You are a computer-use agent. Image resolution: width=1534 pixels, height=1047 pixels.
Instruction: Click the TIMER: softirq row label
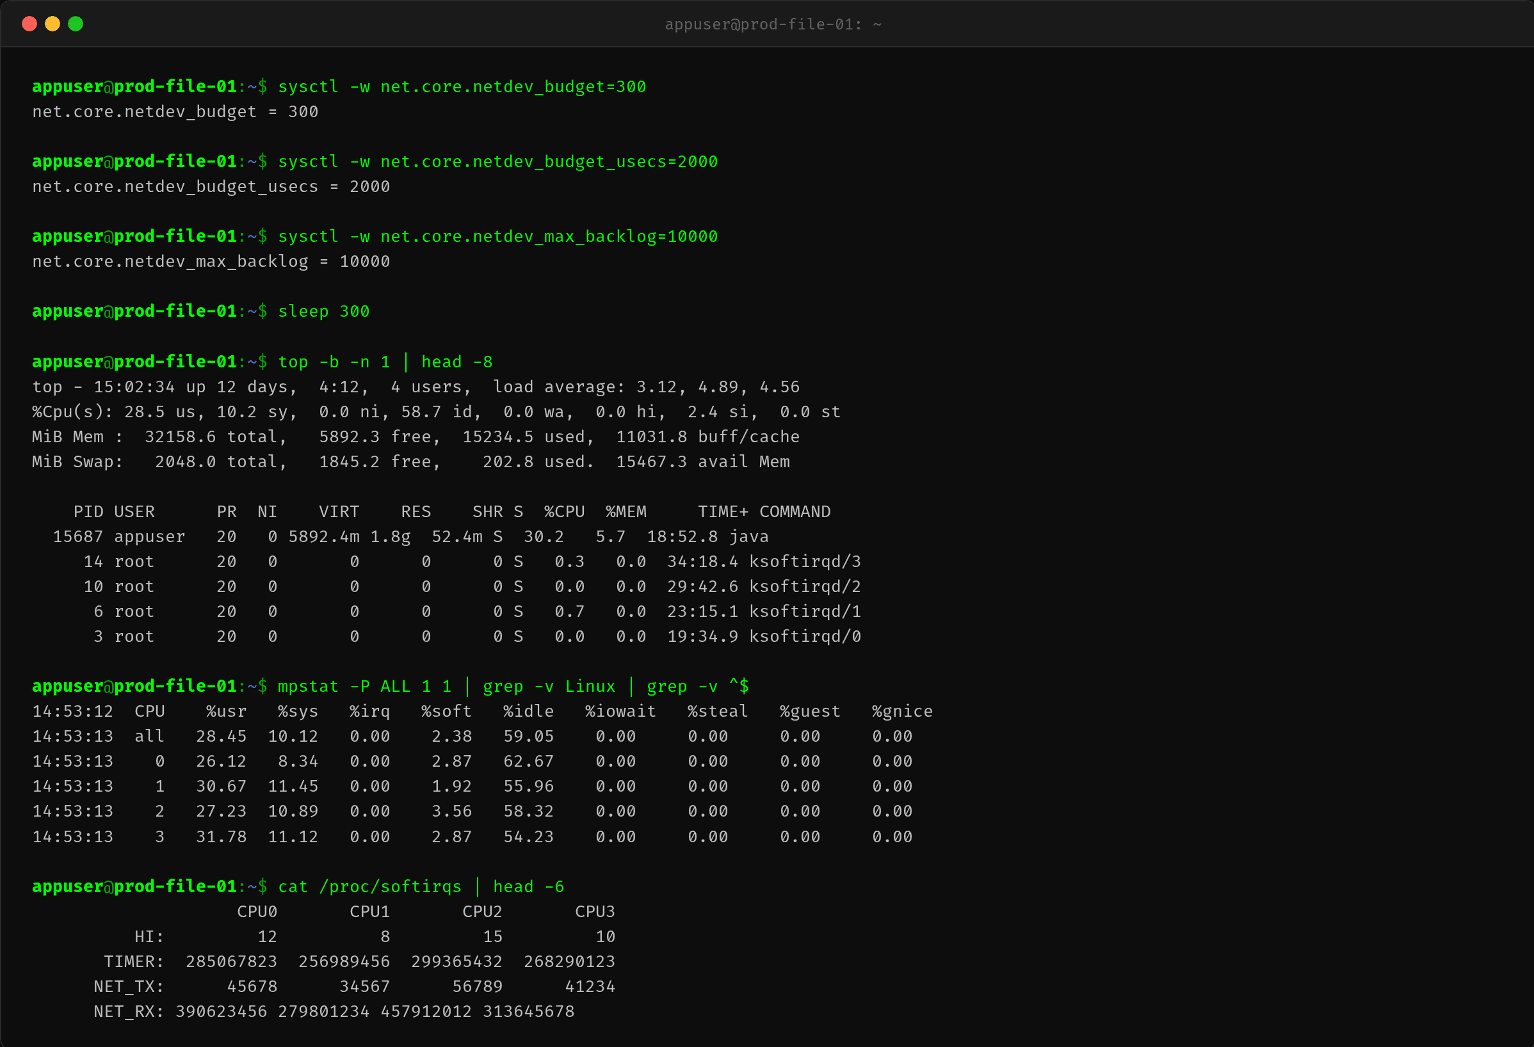pos(134,962)
